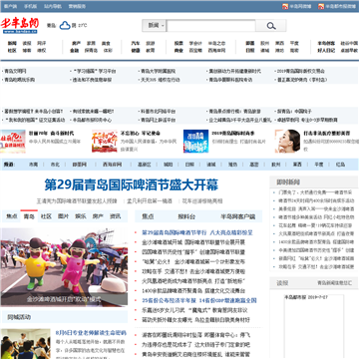Viewport: 359px width, 359px height.
Task: Select 红岛 in the channel bar
Action: 340,165
